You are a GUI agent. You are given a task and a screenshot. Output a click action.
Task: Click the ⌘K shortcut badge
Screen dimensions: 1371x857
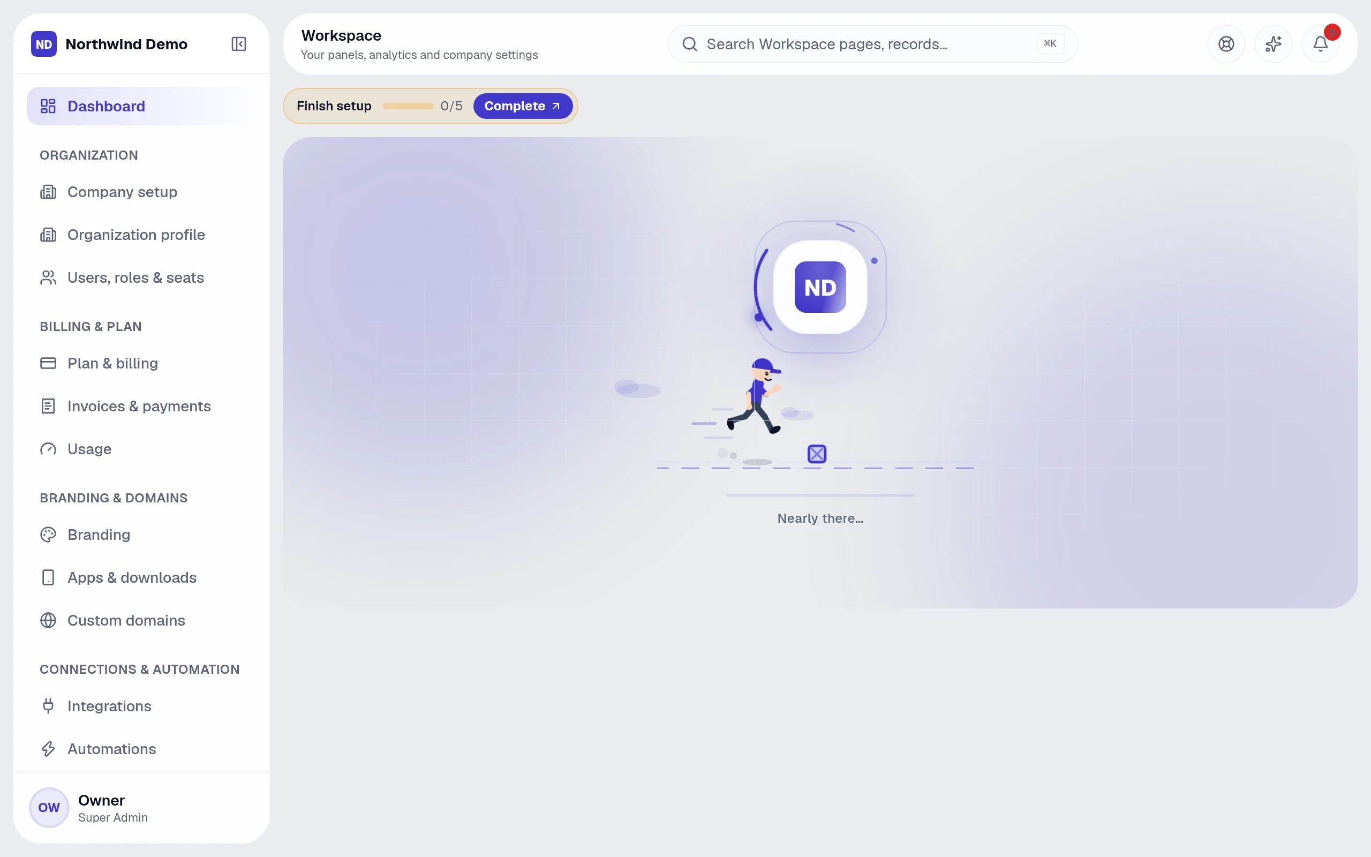coord(1050,43)
